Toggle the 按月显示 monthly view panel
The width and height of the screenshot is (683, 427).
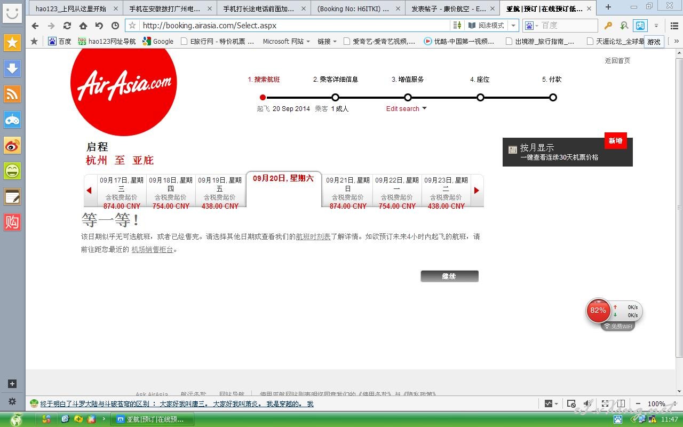(x=567, y=152)
